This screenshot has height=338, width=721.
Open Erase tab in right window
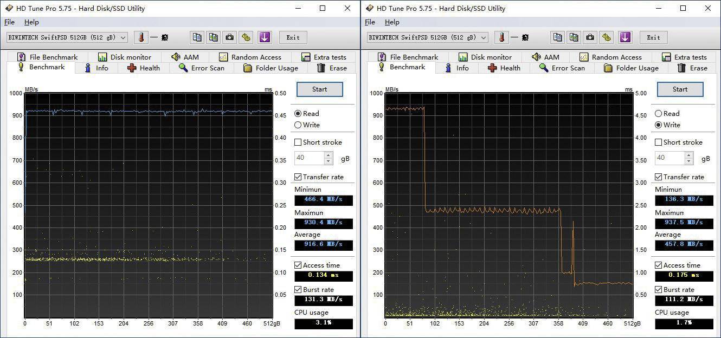tap(692, 68)
